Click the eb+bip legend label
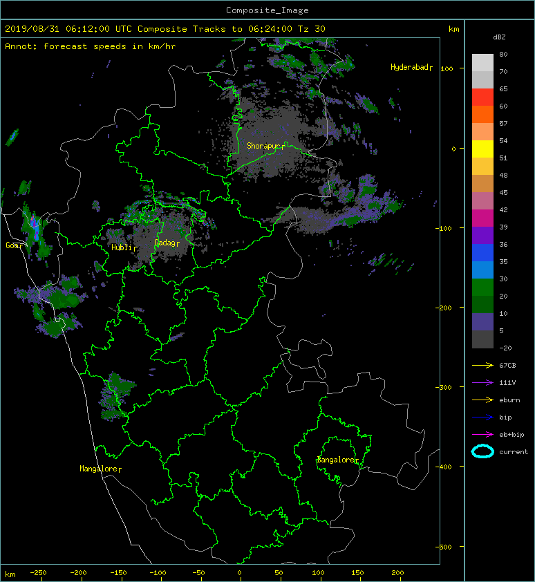 511,435
